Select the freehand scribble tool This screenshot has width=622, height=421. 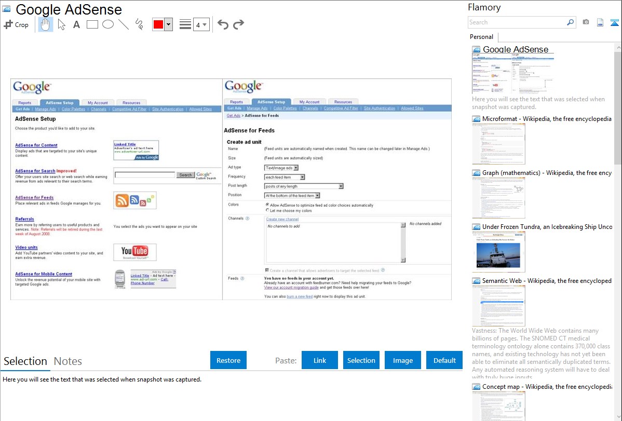[139, 24]
